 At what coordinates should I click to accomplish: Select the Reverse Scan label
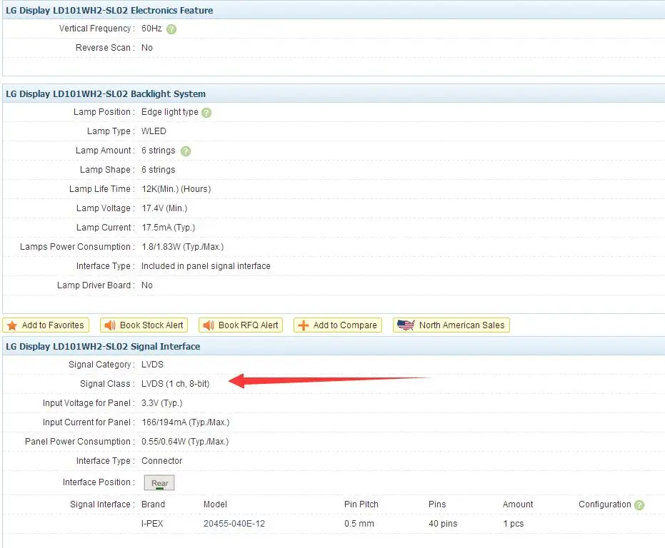[105, 48]
